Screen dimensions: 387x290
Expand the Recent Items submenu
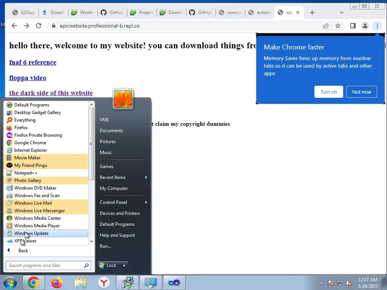[x=124, y=177]
